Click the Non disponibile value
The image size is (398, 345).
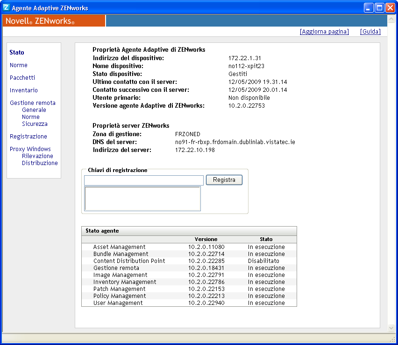coord(249,98)
